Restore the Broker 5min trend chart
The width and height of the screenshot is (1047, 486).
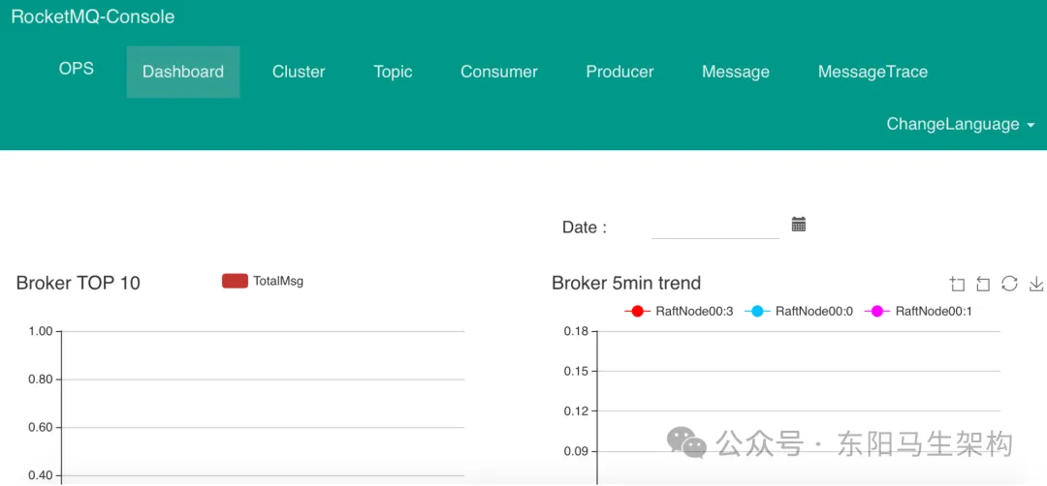(1009, 284)
